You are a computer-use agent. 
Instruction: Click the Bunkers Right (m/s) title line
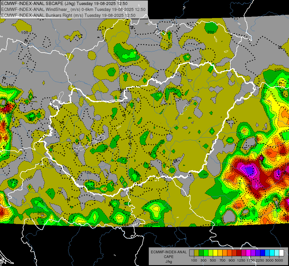[x=68, y=15]
